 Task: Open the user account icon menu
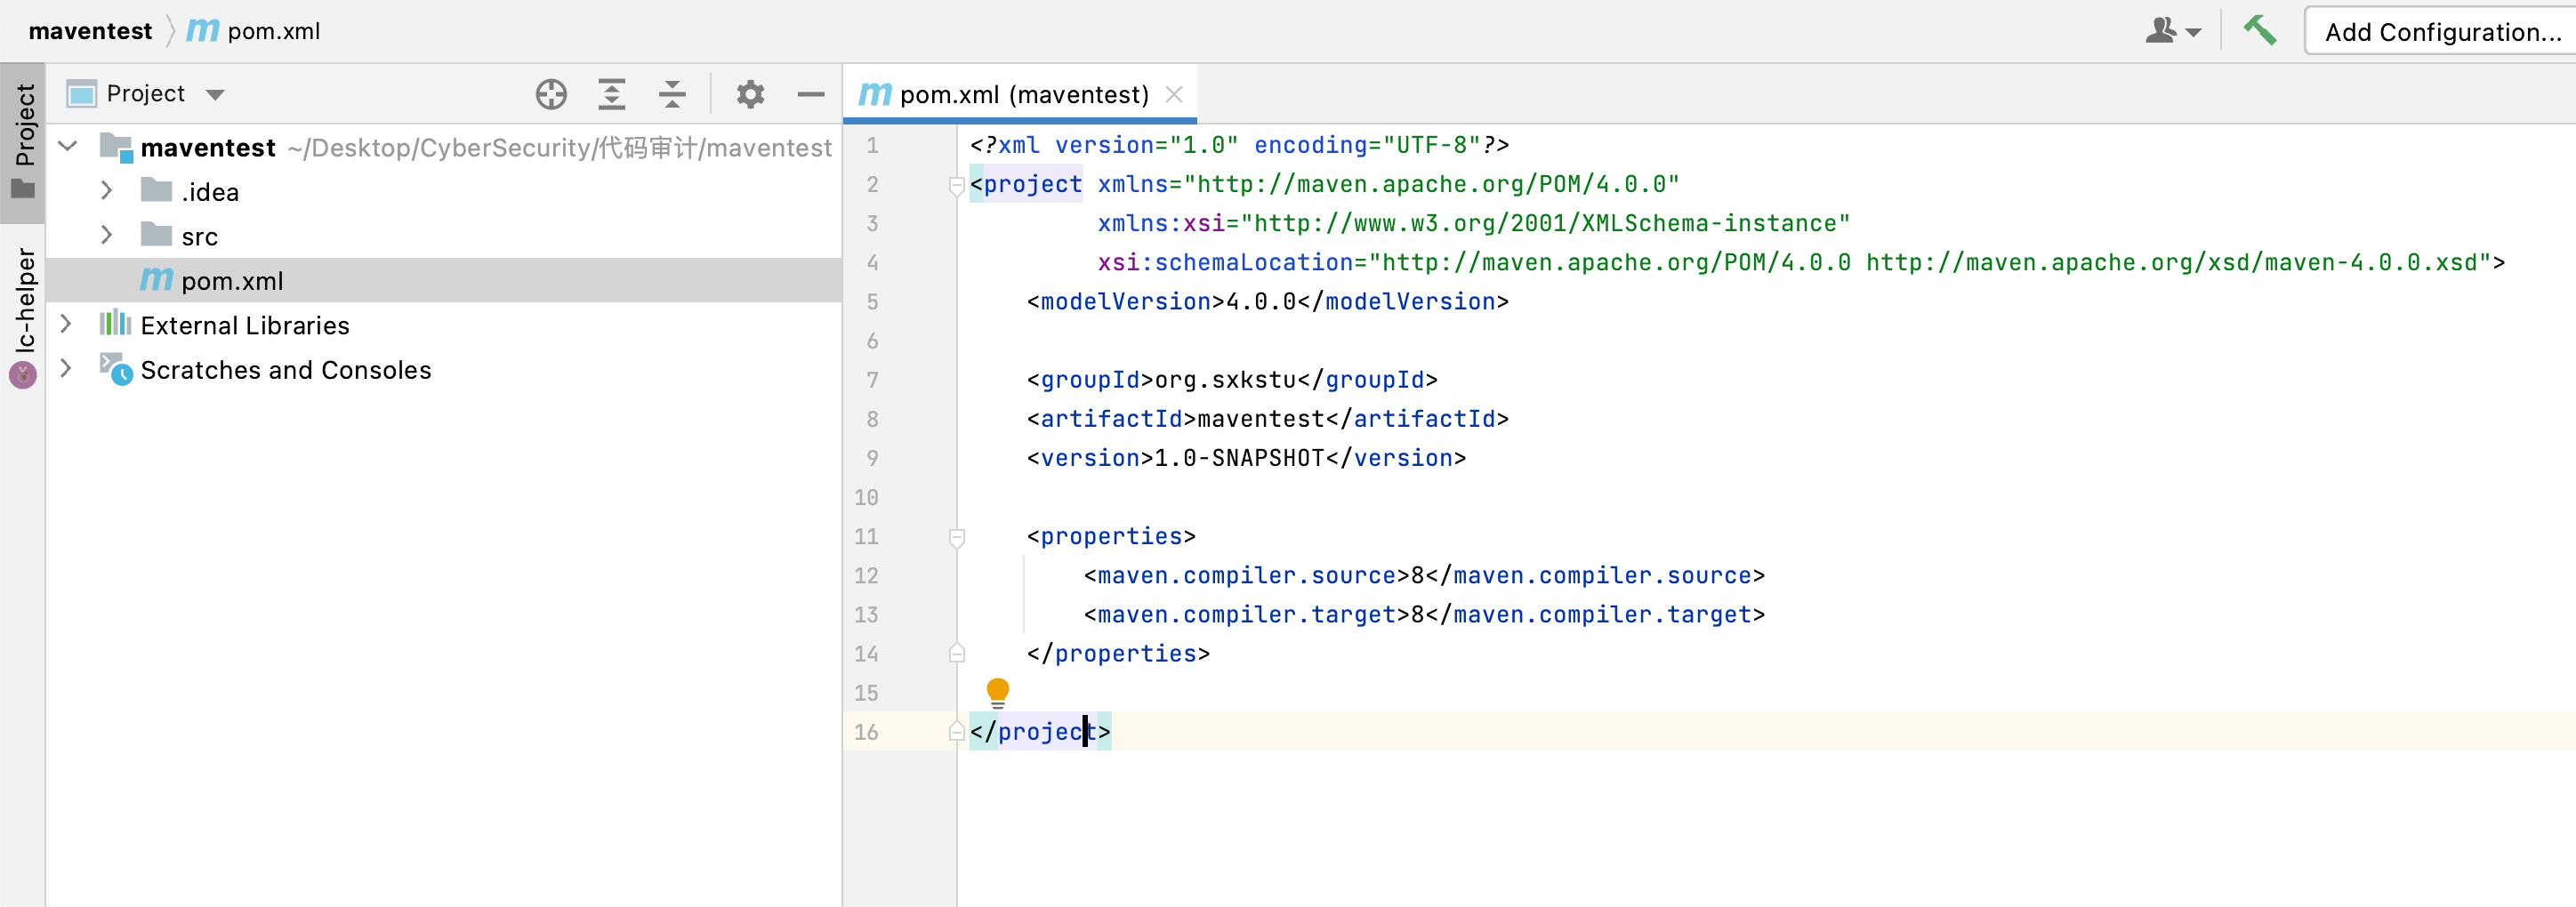2172,31
